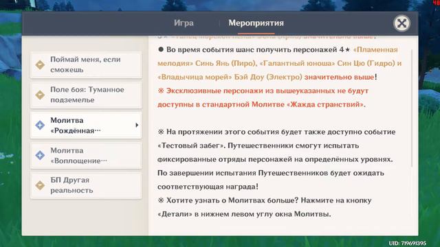Open the БП Другая реальность entry

(x=86, y=185)
